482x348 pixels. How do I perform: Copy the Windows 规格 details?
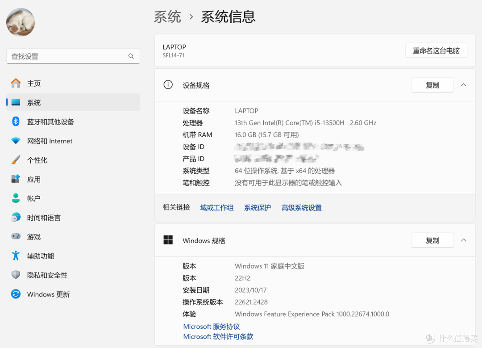tap(432, 240)
